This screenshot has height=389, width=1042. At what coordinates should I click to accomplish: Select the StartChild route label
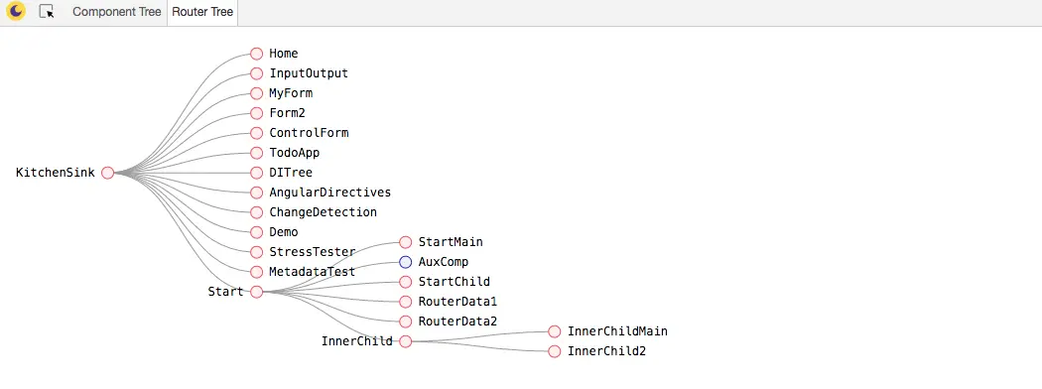(454, 281)
